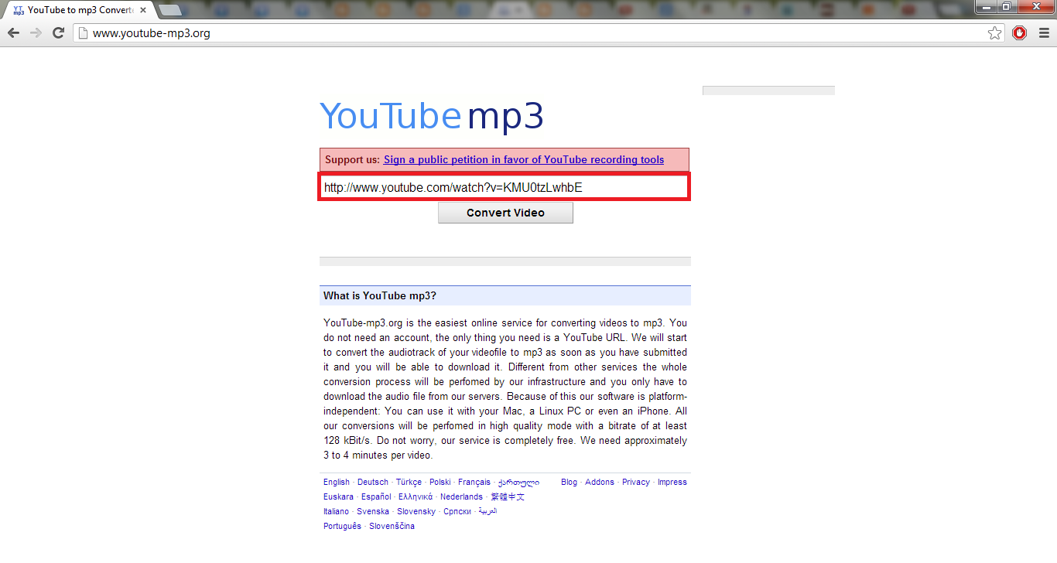
Task: Close the YouTube to mp3 Converter tab
Action: [143, 11]
